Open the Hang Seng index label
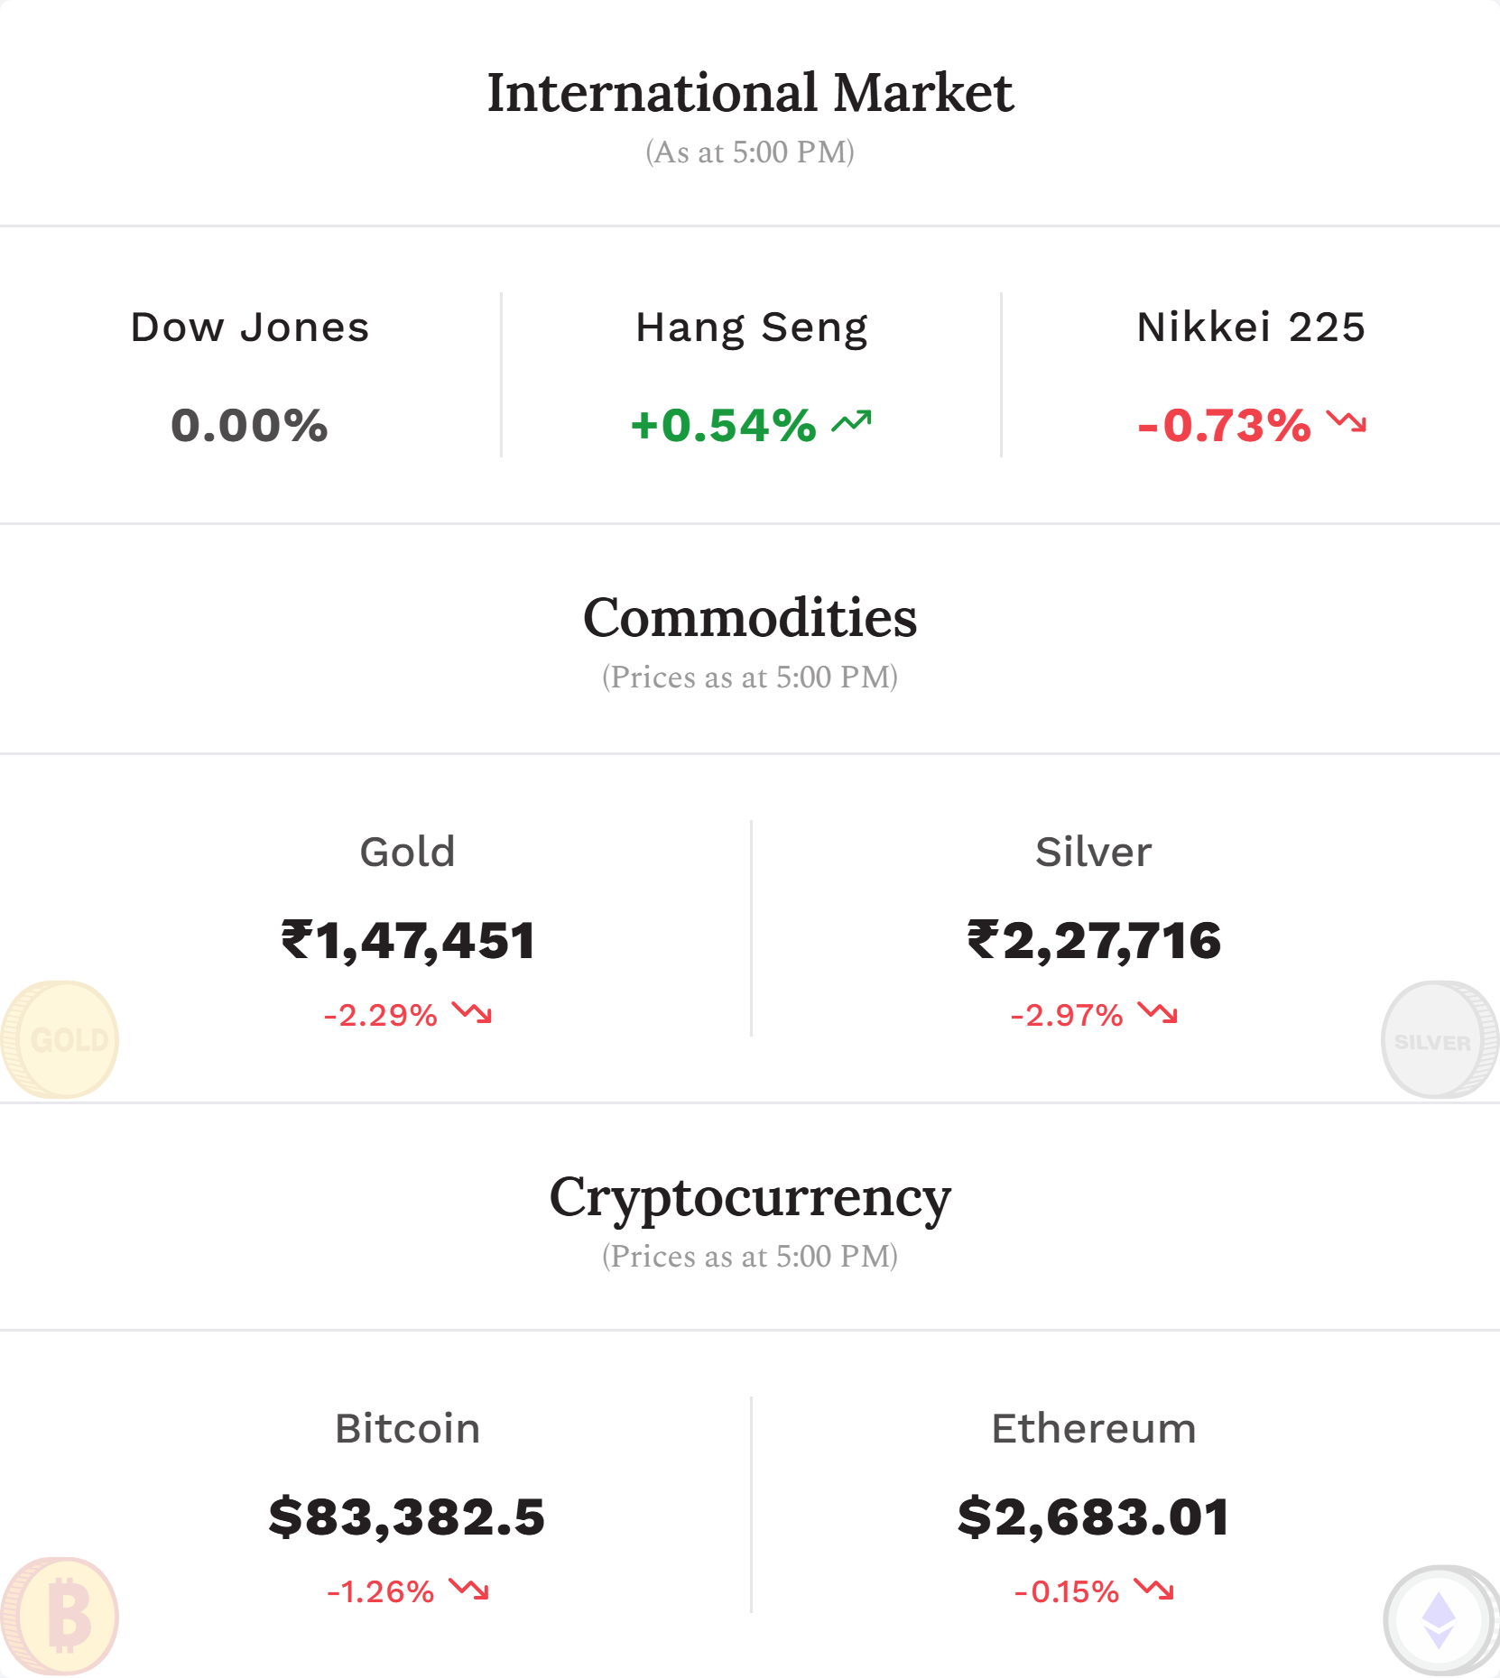Screen dimensions: 1500x1678 pyautogui.click(x=752, y=329)
